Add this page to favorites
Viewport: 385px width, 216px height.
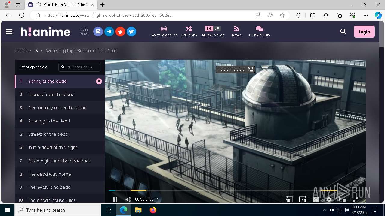pos(282,15)
